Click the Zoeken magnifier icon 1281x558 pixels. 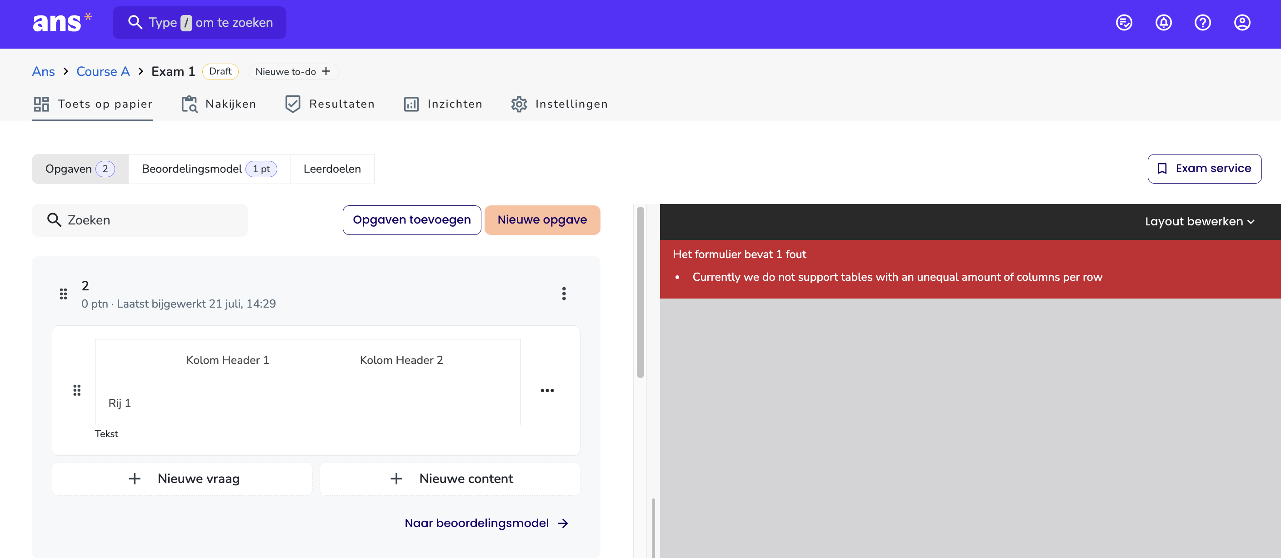tap(54, 220)
